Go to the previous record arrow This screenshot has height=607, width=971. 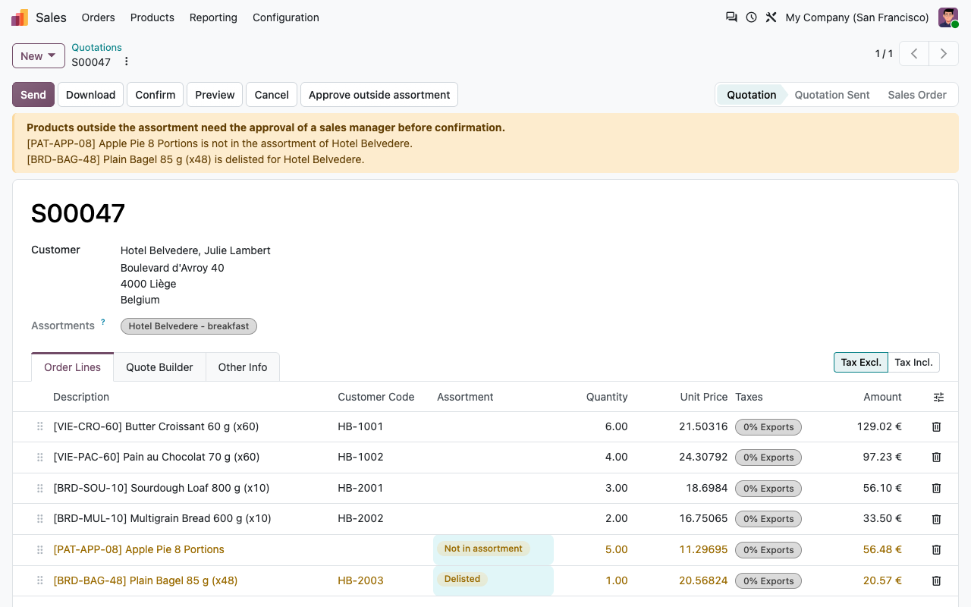point(915,54)
